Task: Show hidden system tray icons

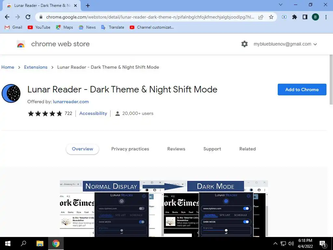Action: point(275,243)
